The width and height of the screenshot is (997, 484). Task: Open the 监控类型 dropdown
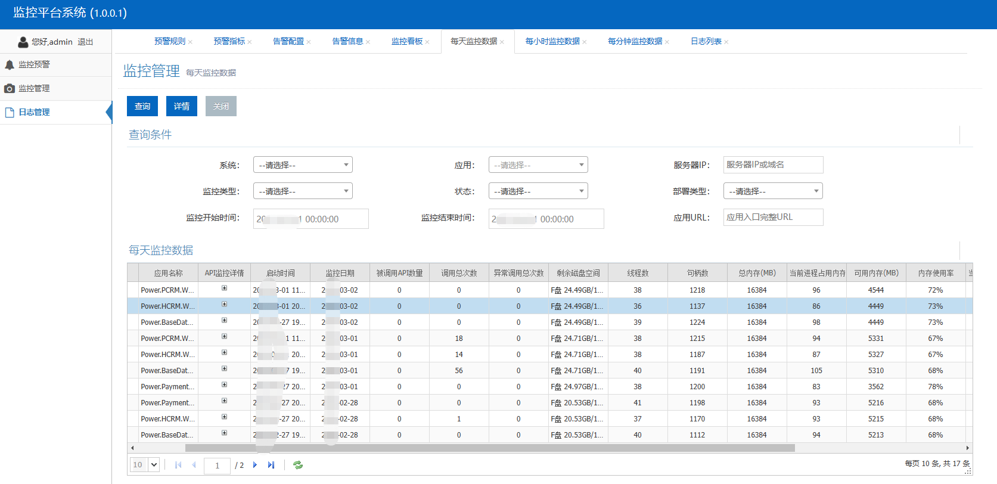coord(303,191)
